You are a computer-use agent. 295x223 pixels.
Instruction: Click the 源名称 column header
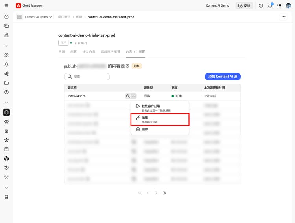click(x=72, y=88)
